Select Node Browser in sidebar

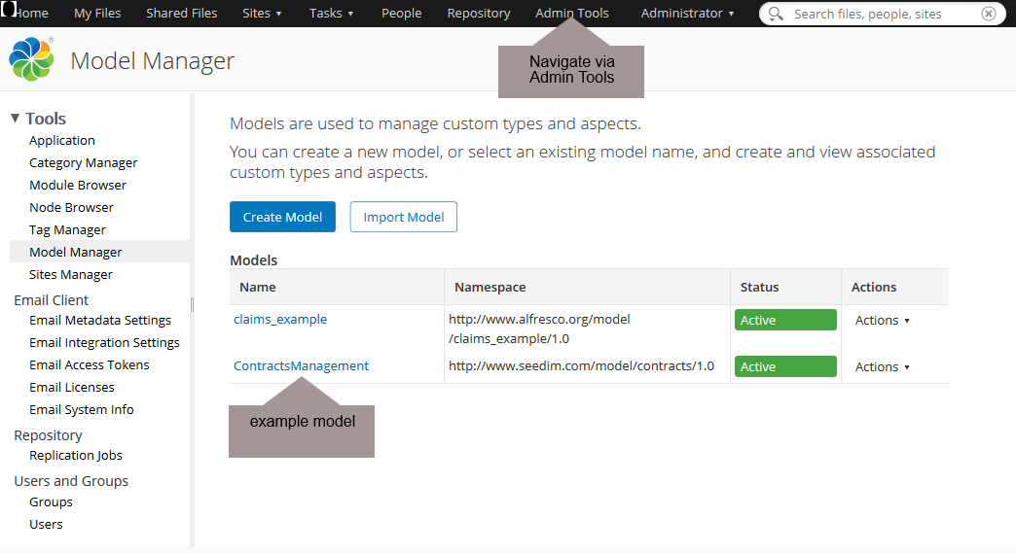click(x=71, y=207)
